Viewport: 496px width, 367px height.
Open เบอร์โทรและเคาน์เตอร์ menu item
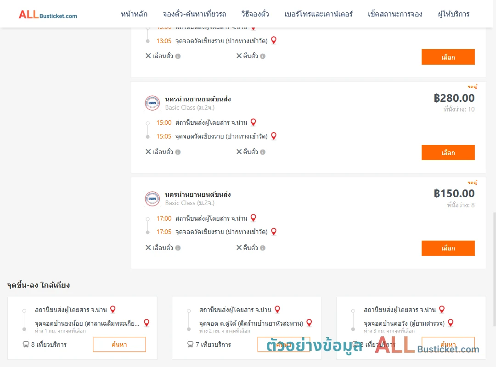(x=318, y=14)
